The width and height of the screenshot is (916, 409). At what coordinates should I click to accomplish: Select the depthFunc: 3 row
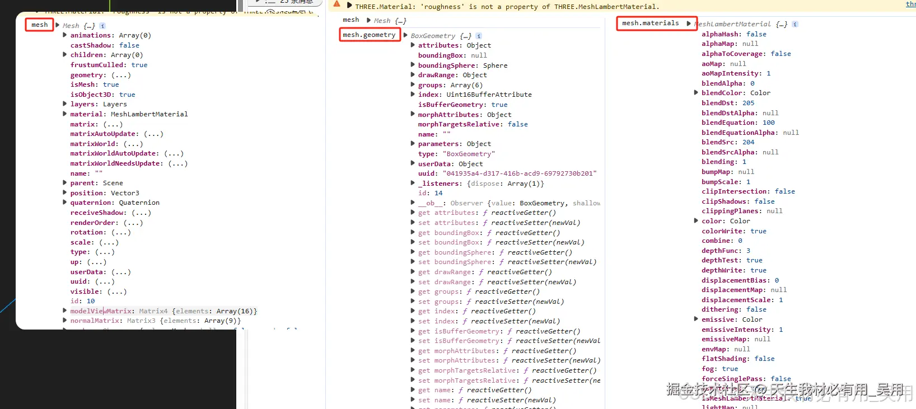pos(726,251)
